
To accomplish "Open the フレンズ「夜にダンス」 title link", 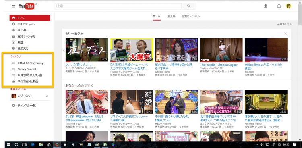I will click(x=79, y=65).
